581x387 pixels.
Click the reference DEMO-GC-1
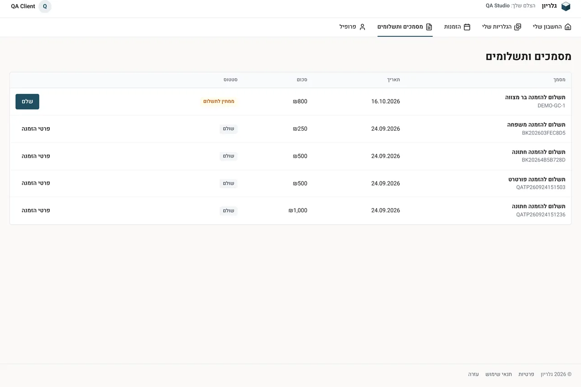point(551,106)
